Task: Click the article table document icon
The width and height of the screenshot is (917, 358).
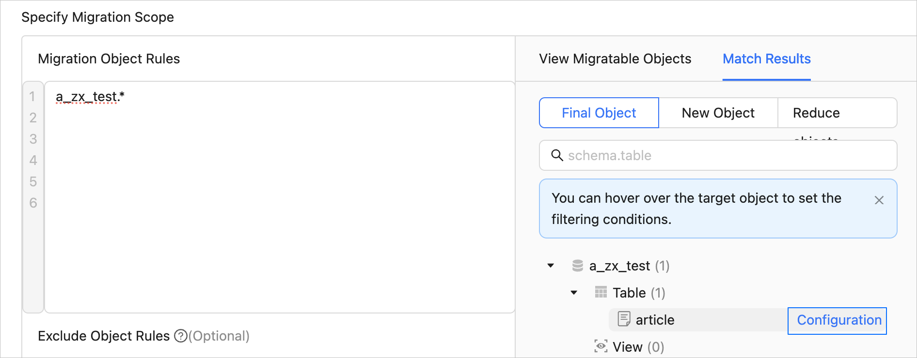Action: 624,319
